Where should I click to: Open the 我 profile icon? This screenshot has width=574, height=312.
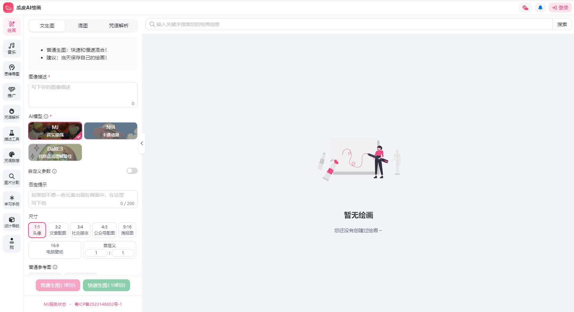12,244
